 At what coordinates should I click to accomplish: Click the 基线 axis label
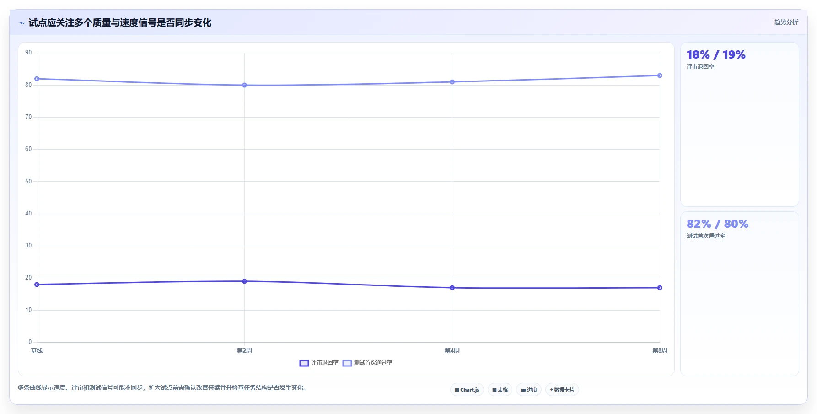(x=37, y=350)
